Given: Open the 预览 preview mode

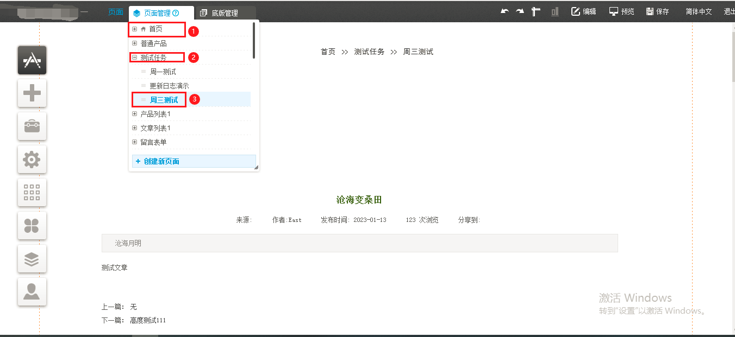Looking at the screenshot, I should (x=622, y=11).
